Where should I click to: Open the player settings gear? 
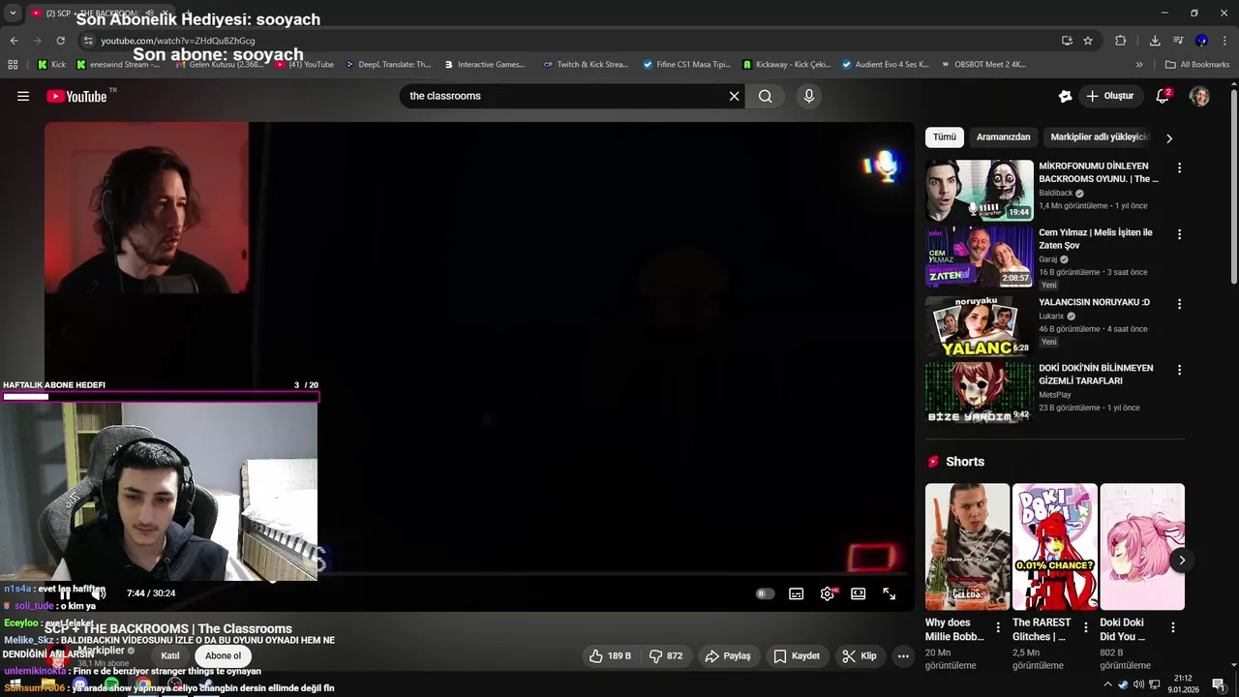coord(828,593)
